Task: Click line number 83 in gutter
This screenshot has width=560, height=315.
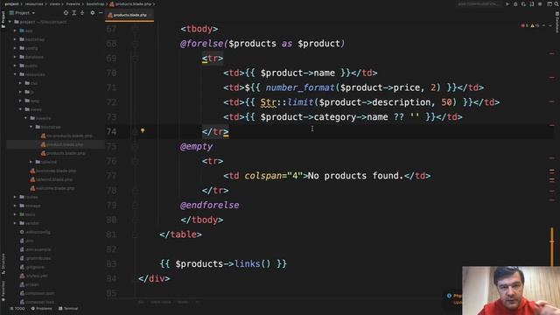Action: coord(111,264)
